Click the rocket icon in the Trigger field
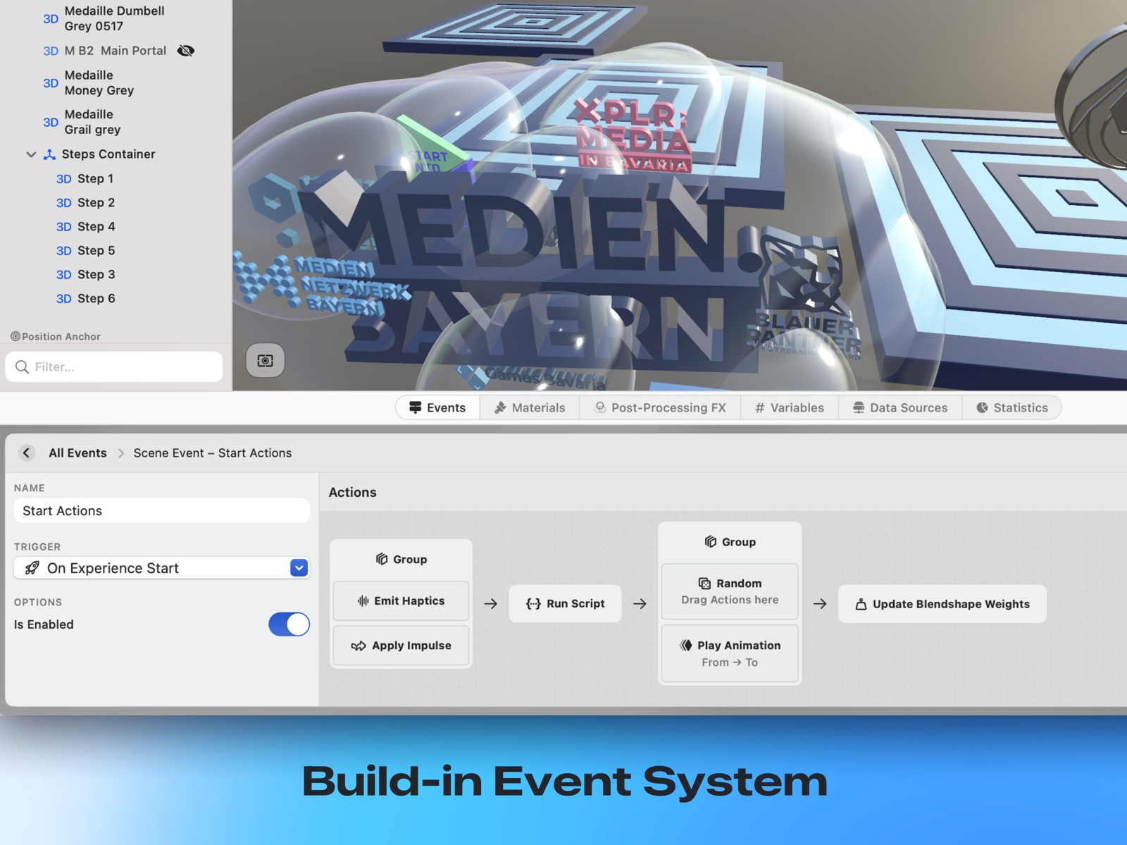 [32, 568]
